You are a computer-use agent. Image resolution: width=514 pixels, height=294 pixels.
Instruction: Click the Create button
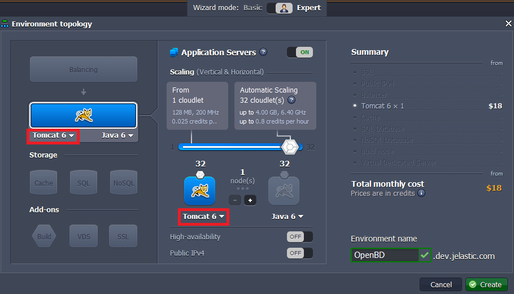pos(486,284)
